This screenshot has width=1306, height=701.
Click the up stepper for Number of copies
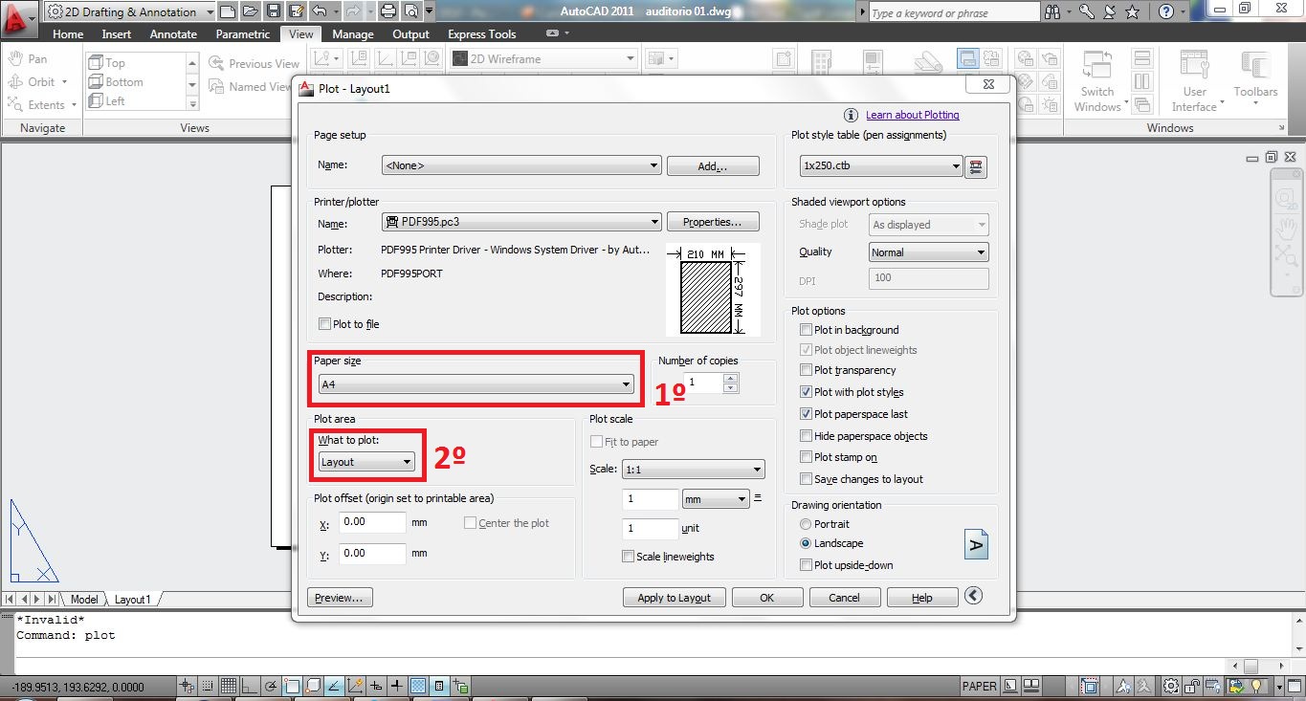(x=730, y=378)
